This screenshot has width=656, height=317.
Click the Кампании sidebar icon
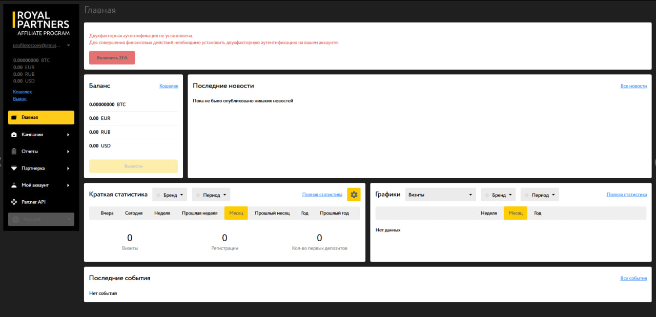click(x=14, y=135)
